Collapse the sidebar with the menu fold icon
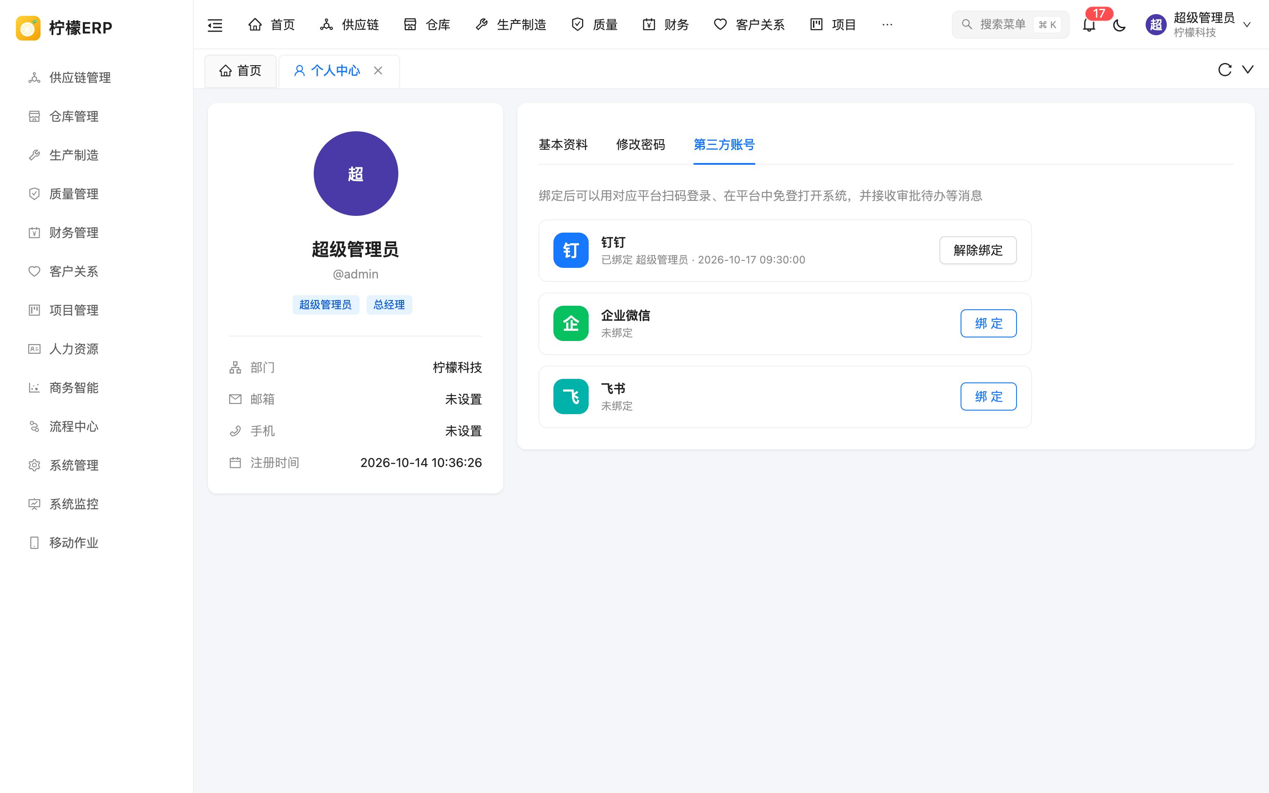The image size is (1269, 793). click(x=215, y=25)
